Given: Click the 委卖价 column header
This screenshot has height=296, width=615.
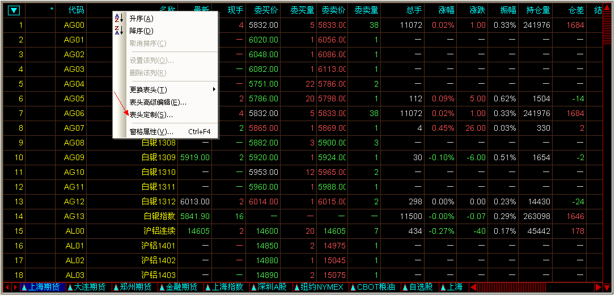Looking at the screenshot, I should tap(333, 11).
